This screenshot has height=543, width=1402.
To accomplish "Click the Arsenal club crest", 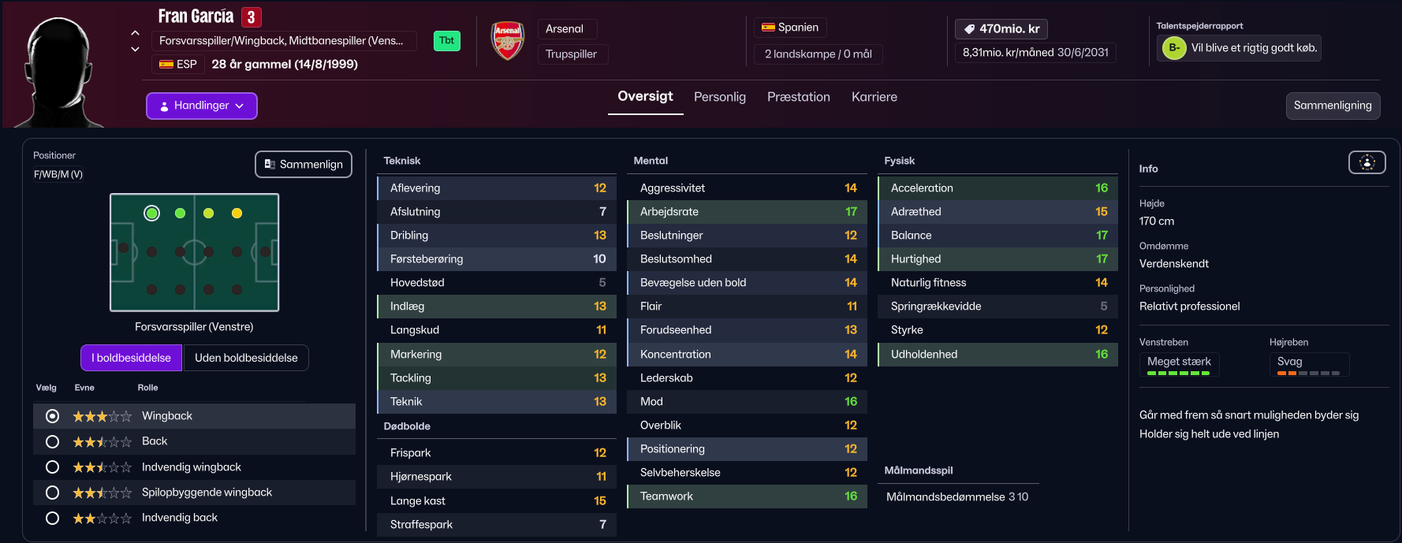I will [507, 40].
